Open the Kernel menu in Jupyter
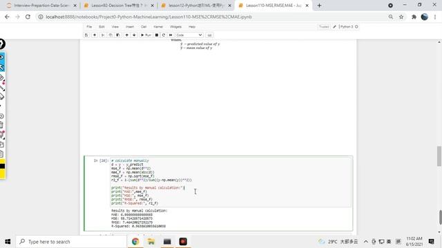This screenshot has height=248, width=442. (x=158, y=27)
